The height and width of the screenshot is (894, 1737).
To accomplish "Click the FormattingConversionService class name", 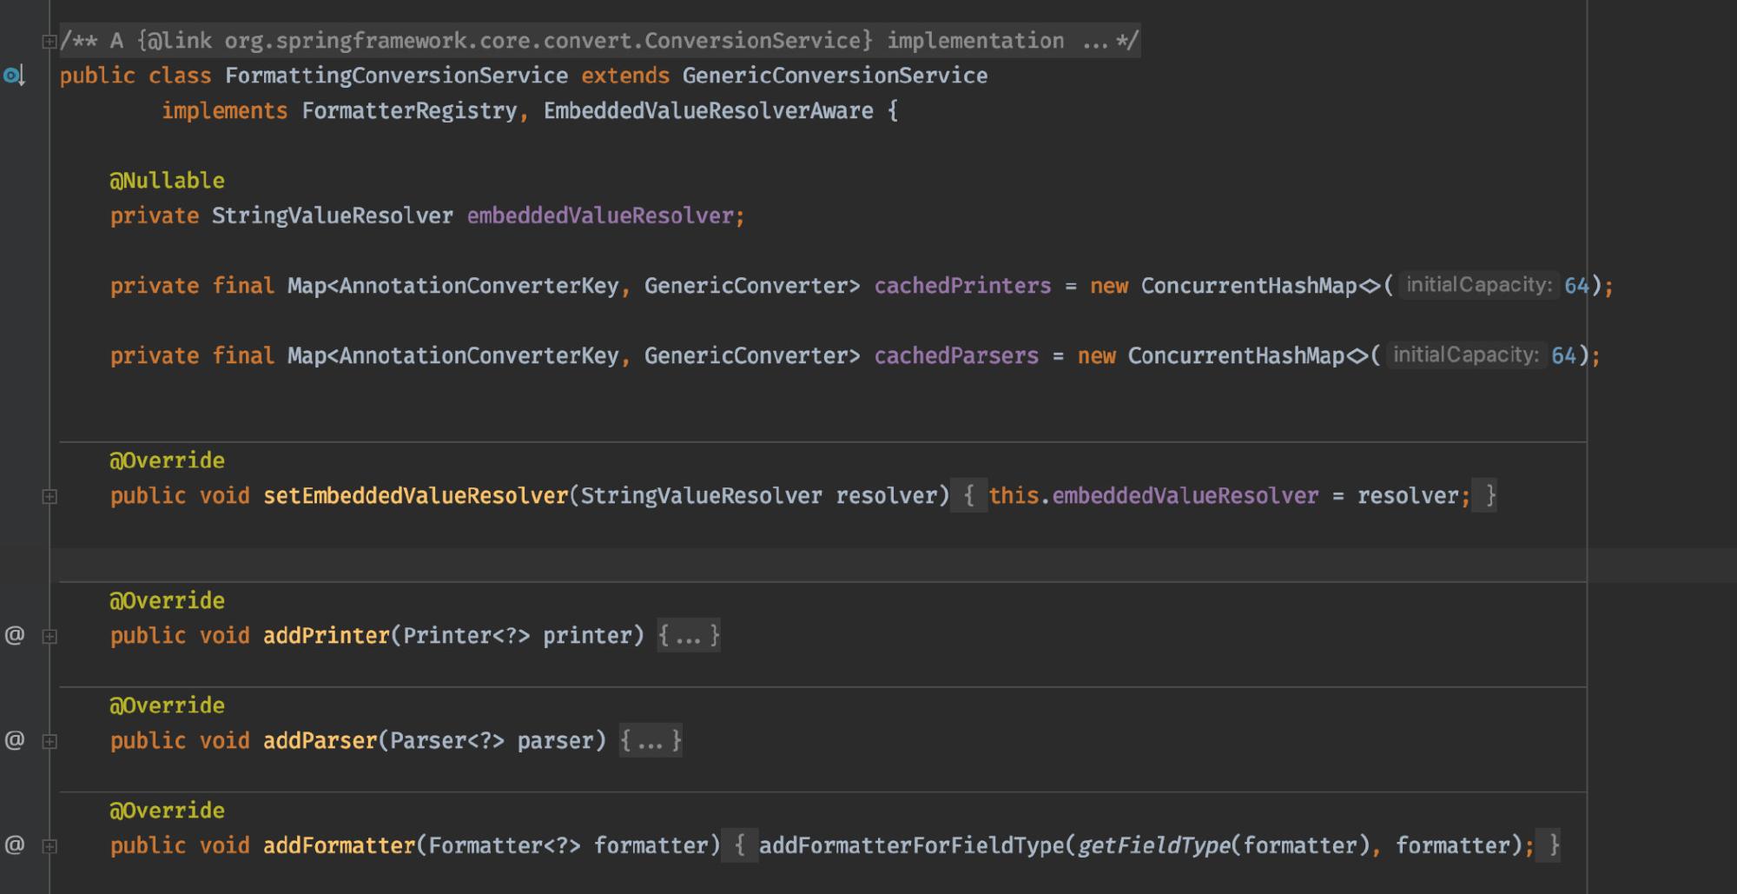I will tap(397, 76).
